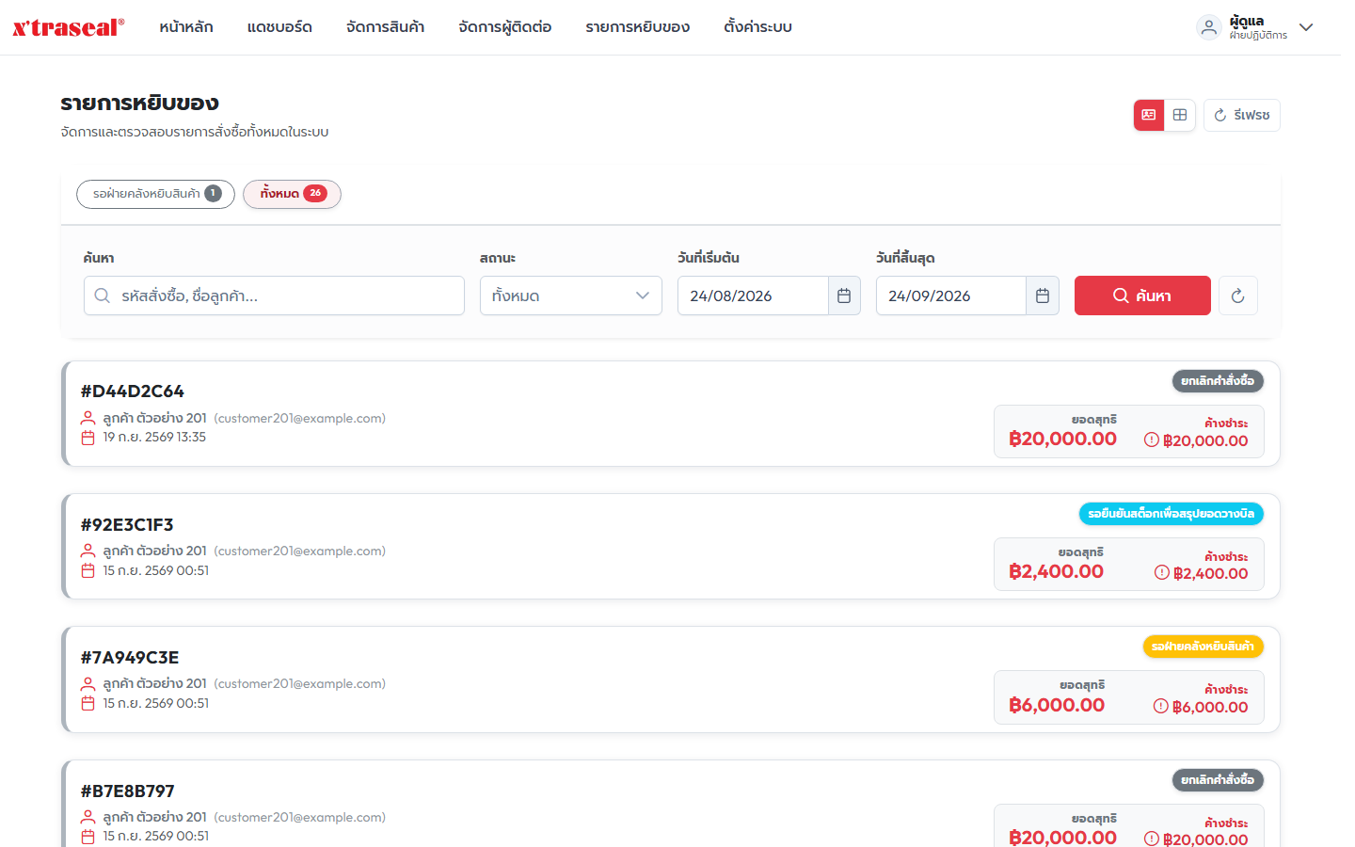This screenshot has width=1355, height=847.
Task: Open หน้าหลัก in the navigation
Action: tap(186, 27)
